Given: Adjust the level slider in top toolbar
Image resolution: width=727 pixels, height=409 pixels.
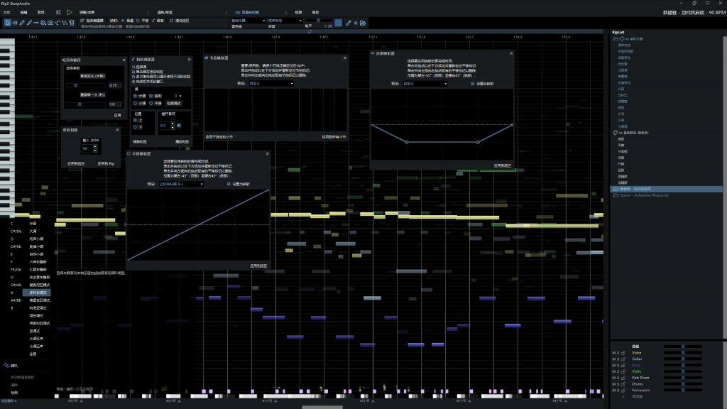Looking at the screenshot, I should [318, 21].
